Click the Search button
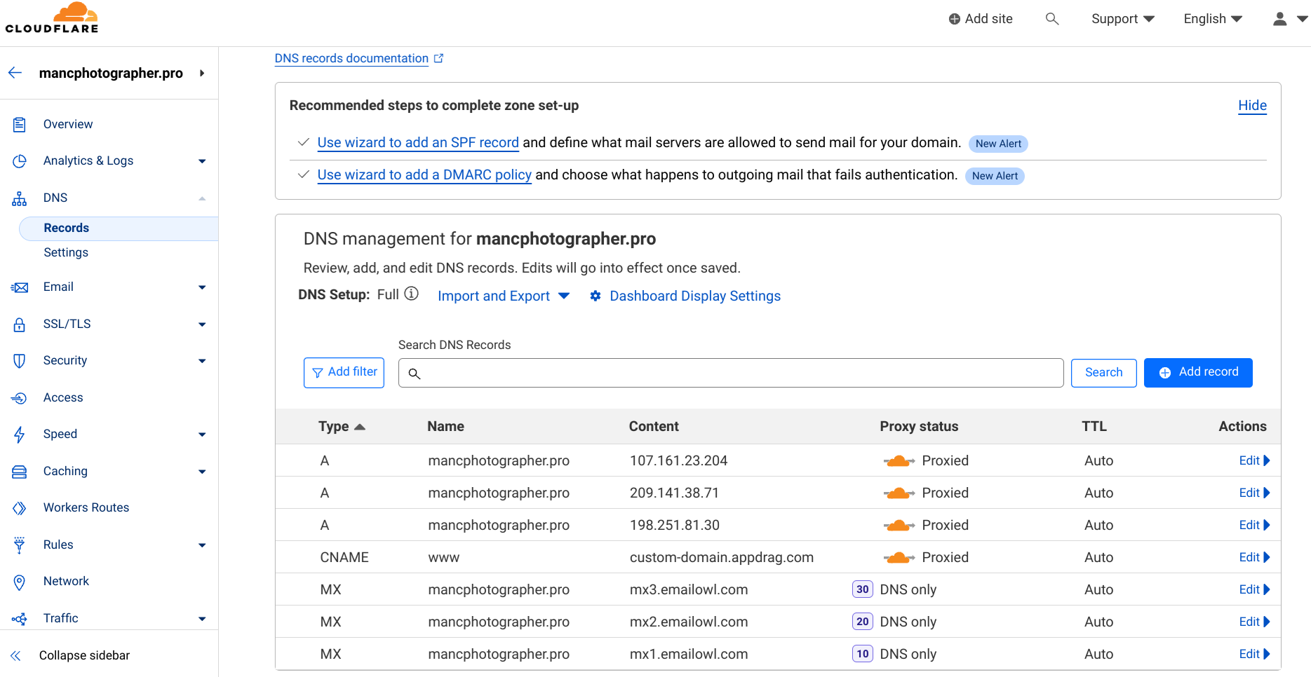Viewport: 1311px width, 677px height. [x=1103, y=372]
